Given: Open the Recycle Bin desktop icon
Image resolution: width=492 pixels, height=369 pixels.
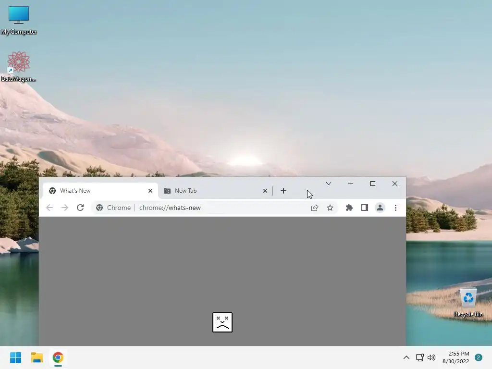Looking at the screenshot, I should point(468,303).
